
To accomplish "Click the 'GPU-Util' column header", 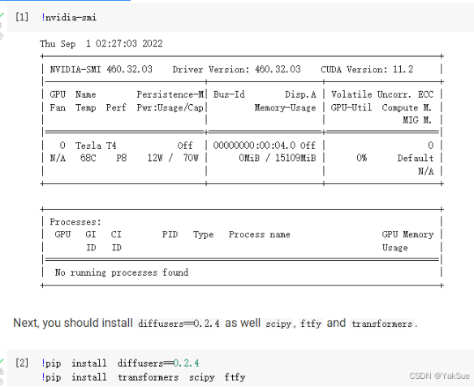I will pos(351,107).
